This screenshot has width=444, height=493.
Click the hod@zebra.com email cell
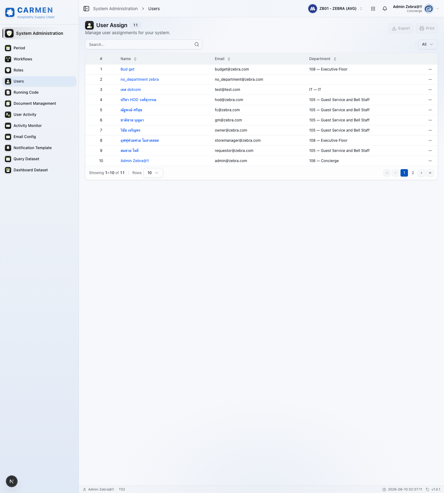pyautogui.click(x=229, y=100)
